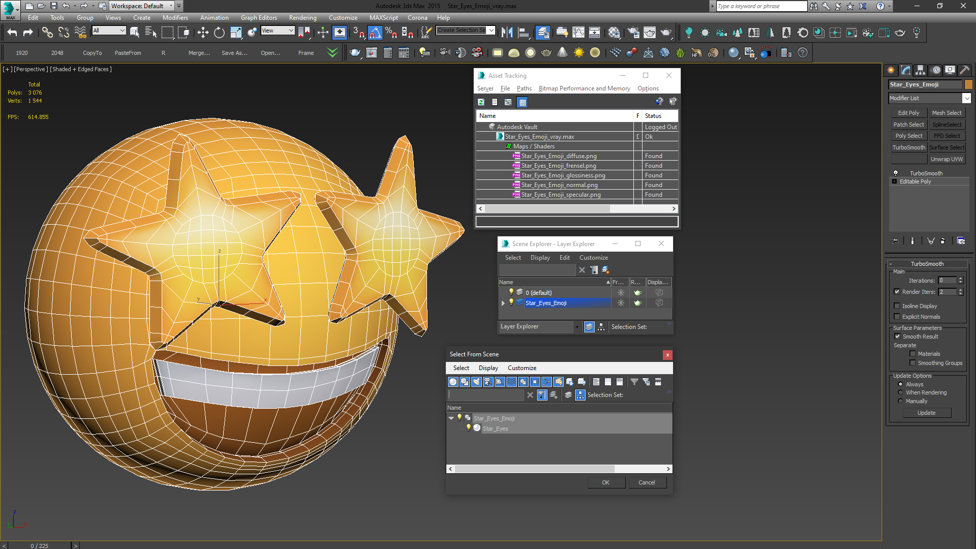Select the Move transform tool
The image size is (976, 549).
click(203, 33)
